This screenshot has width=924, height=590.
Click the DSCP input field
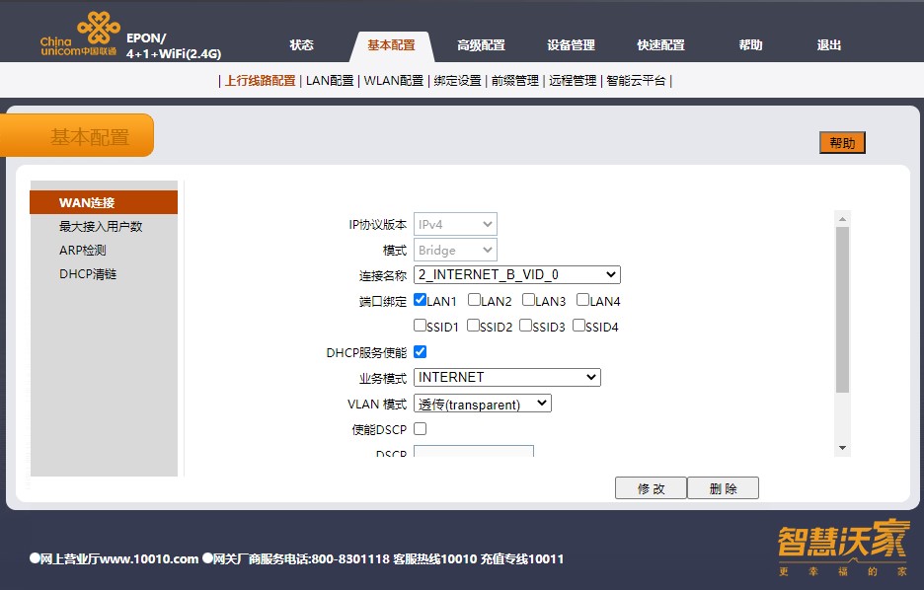pyautogui.click(x=474, y=453)
